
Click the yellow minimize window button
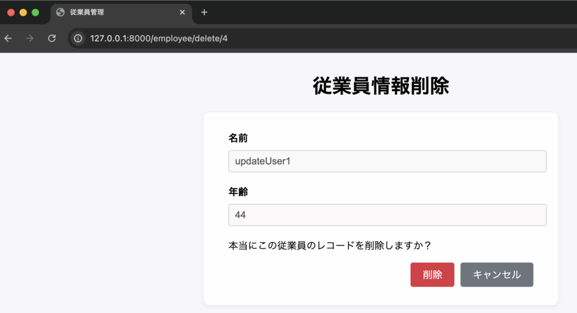[x=23, y=12]
